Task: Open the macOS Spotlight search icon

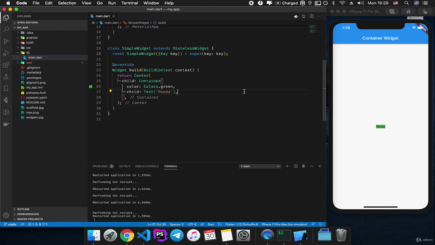Action: point(406,3)
